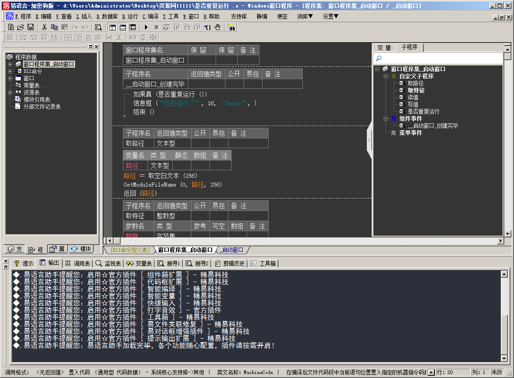
Task: Collapse 自定义子程序 in the subroutine tree
Action: pos(385,76)
